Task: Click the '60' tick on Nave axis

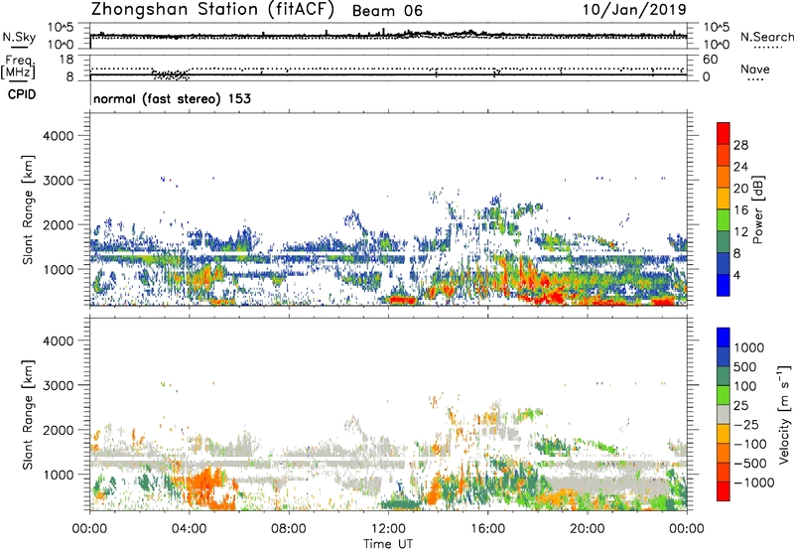Action: point(710,60)
